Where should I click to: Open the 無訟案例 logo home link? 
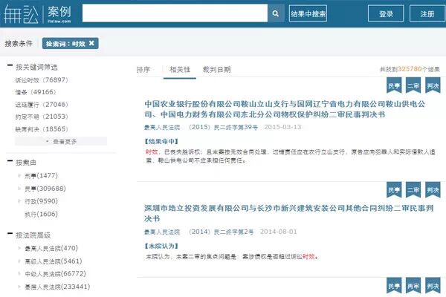(37, 13)
